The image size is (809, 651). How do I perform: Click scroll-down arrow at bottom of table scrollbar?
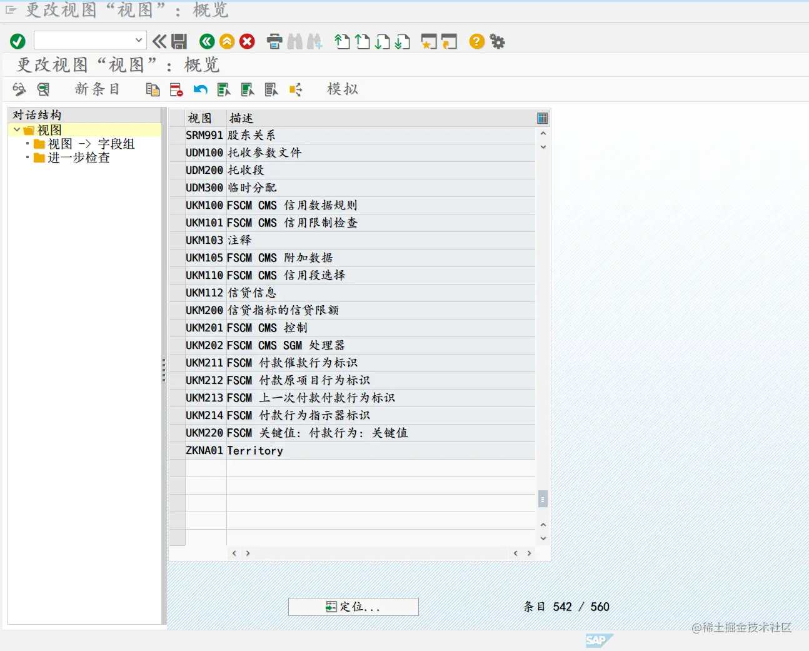pos(543,538)
